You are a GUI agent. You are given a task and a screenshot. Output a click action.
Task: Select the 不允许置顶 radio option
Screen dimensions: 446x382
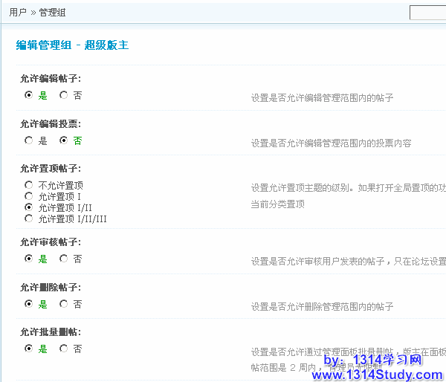coord(29,185)
